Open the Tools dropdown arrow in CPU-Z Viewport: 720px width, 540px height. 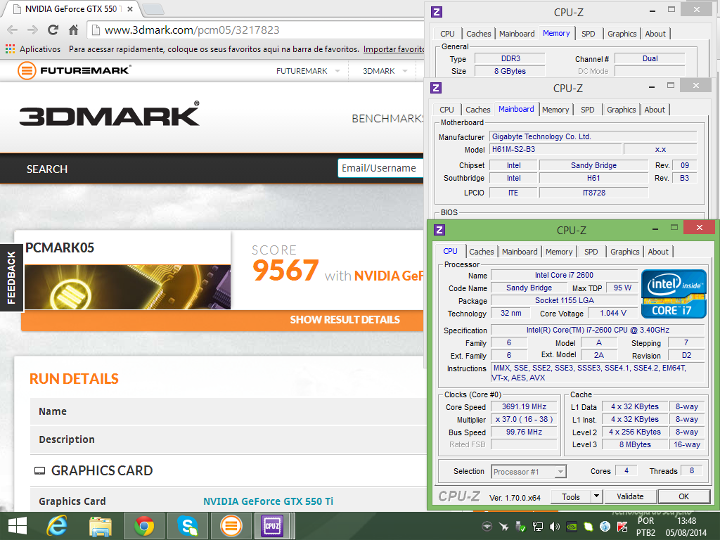pos(596,496)
